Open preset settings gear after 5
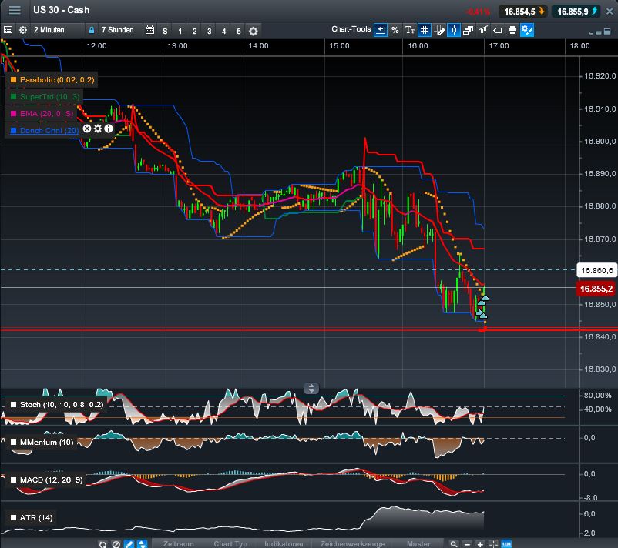 (254, 31)
